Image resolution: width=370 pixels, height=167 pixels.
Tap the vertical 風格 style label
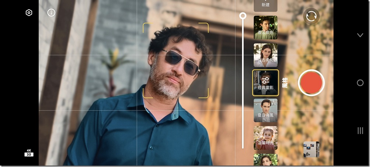pyautogui.click(x=285, y=83)
